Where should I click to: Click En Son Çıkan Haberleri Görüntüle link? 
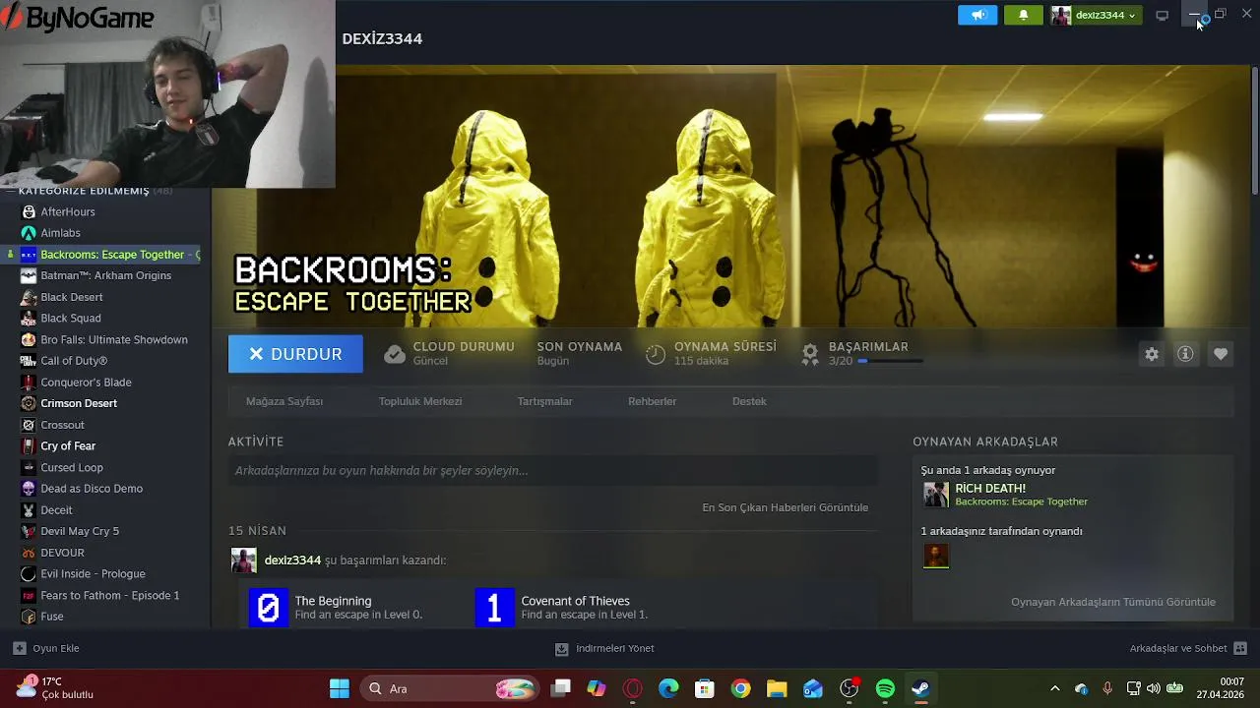[x=785, y=507]
